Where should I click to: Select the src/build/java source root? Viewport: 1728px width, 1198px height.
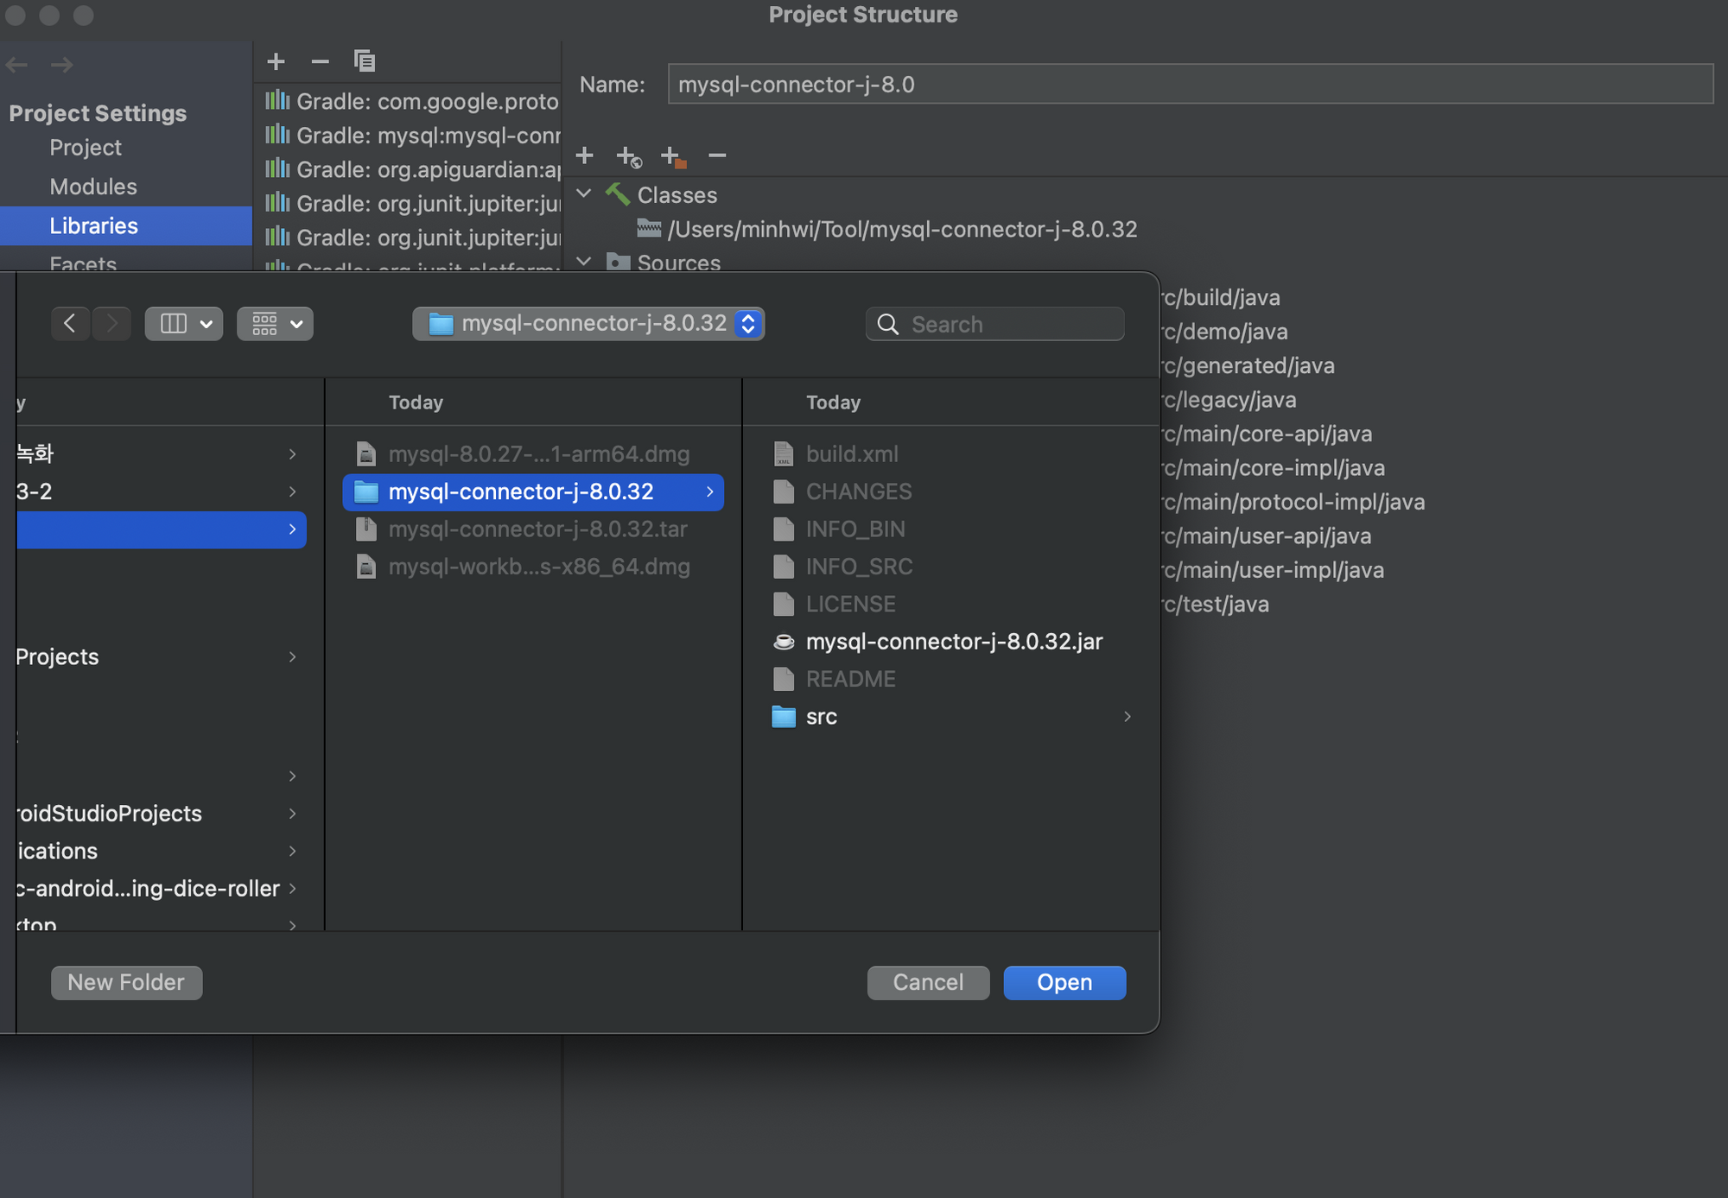tap(1220, 297)
